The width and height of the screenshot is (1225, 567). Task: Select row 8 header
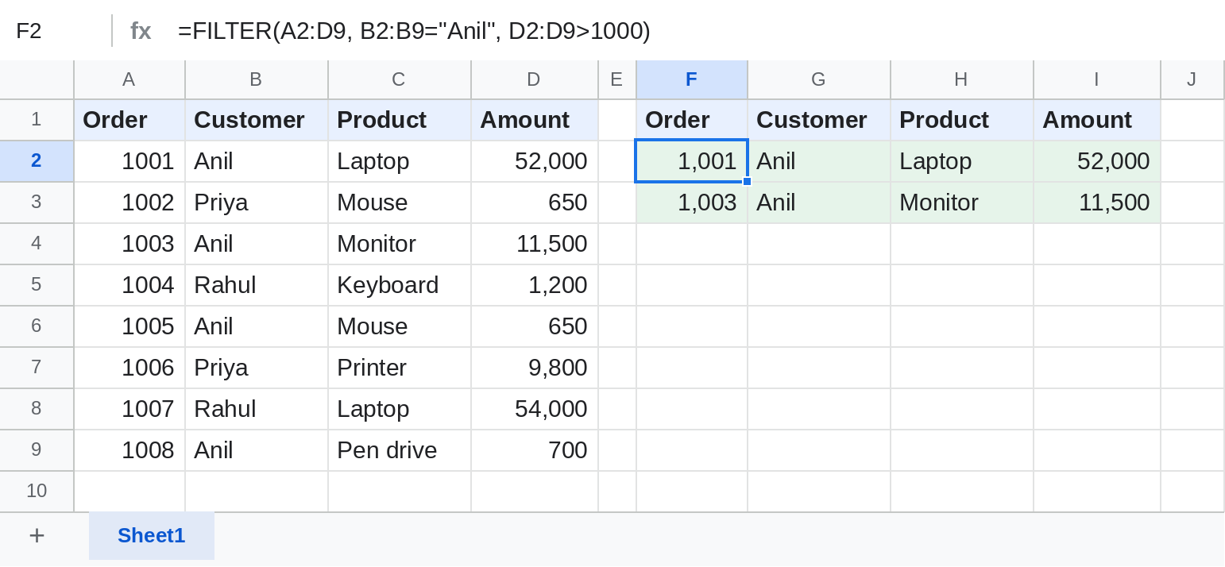click(x=37, y=409)
